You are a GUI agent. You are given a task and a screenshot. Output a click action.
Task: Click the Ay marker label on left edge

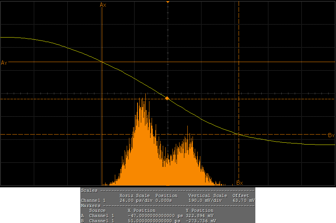(4, 62)
